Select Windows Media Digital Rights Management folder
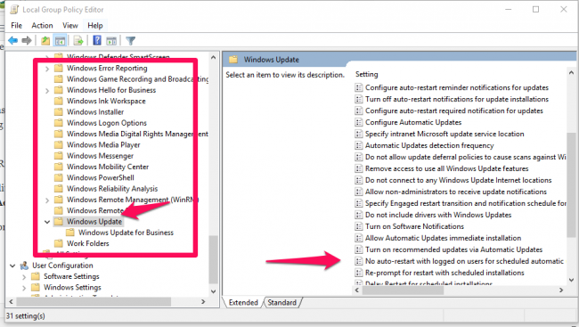Viewport: 579px width, 327px height. [x=137, y=134]
